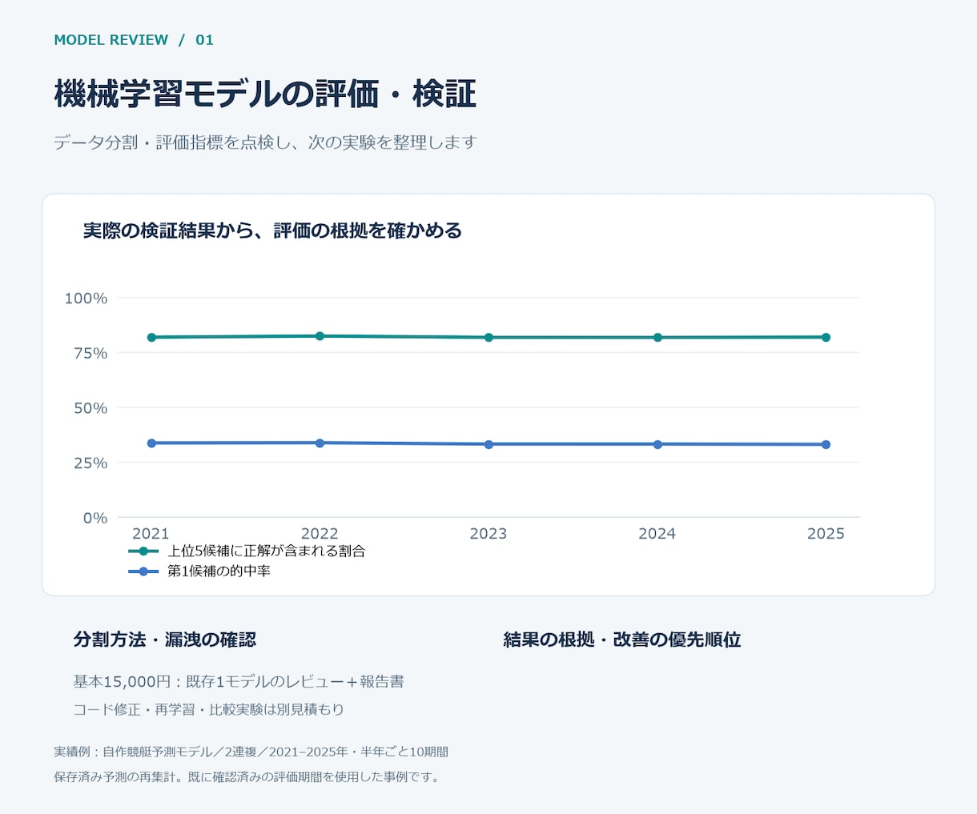
Task: Click the footnote starting with 保存済み予測の再集計
Action: pyautogui.click(x=248, y=777)
